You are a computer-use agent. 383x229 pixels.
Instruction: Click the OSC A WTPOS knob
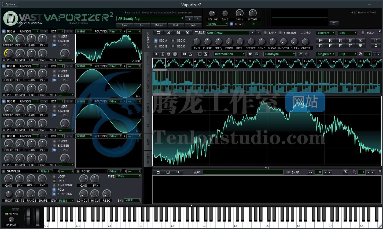point(8,53)
